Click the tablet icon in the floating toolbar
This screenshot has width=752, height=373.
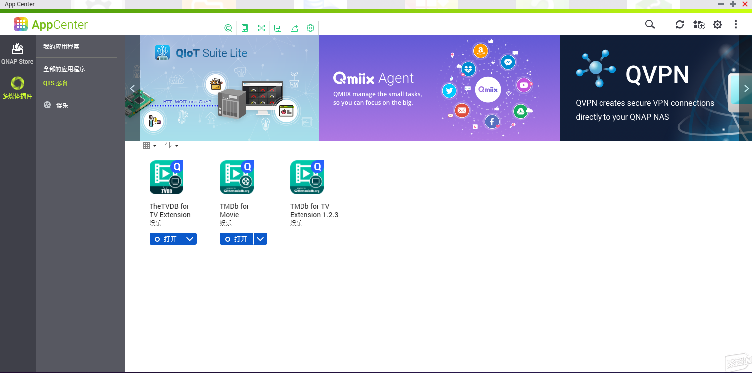245,28
